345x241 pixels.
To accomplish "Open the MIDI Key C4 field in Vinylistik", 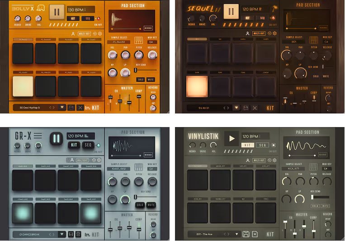I will [x=326, y=169].
